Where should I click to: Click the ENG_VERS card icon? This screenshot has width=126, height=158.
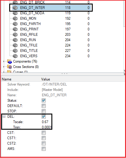click(15, 56)
